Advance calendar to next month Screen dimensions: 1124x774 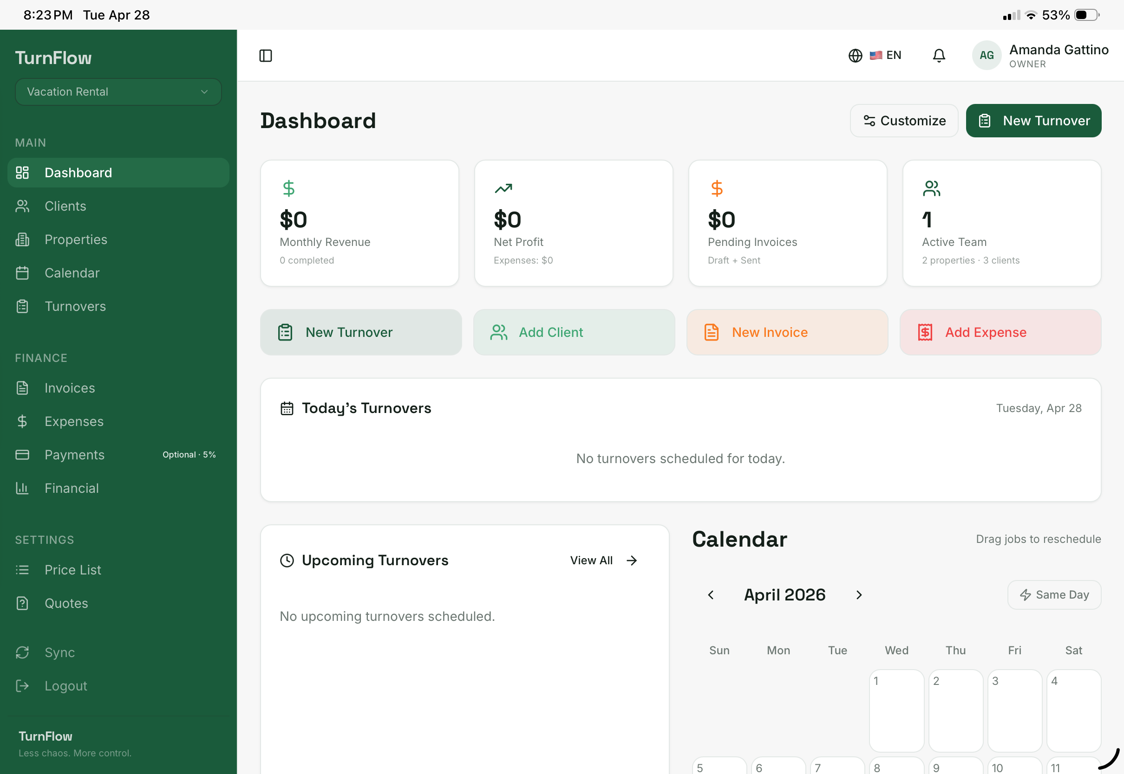pyautogui.click(x=858, y=594)
